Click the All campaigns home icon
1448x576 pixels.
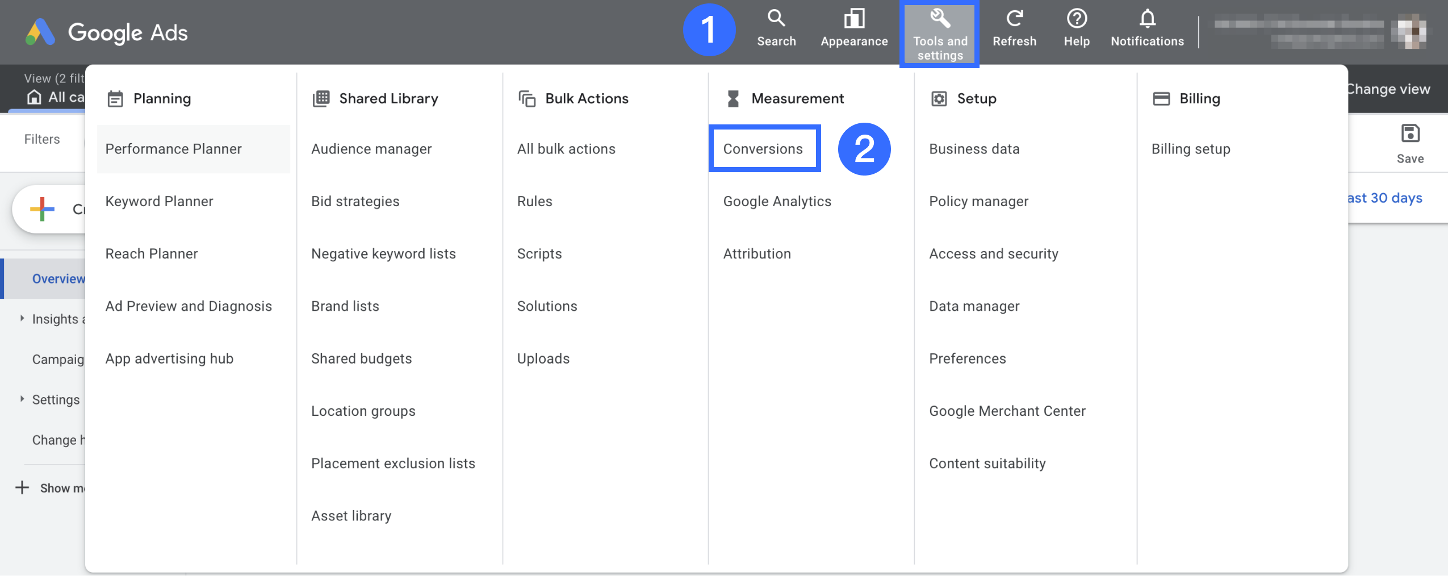(x=34, y=97)
